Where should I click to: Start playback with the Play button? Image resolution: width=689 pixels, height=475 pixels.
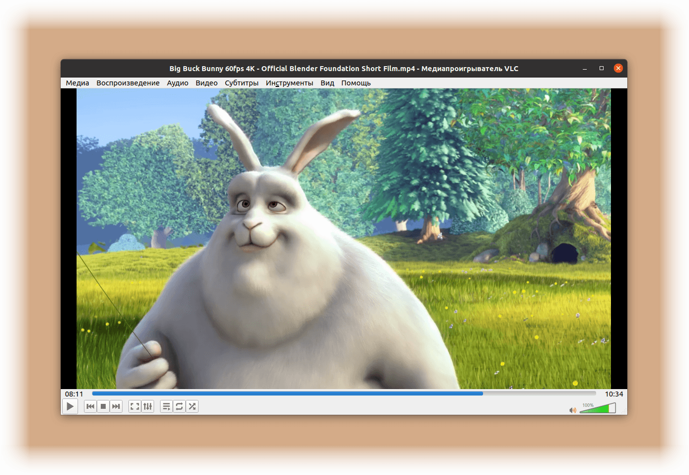pos(70,406)
